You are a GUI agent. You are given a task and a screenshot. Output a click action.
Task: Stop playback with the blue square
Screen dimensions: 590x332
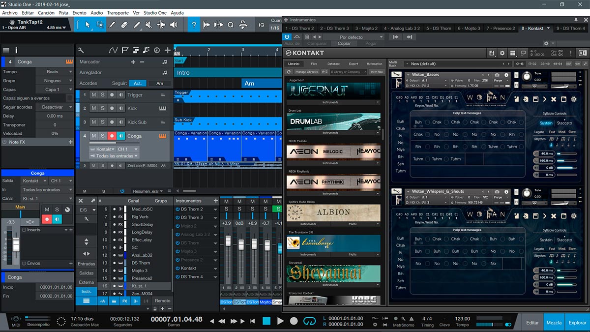266,321
